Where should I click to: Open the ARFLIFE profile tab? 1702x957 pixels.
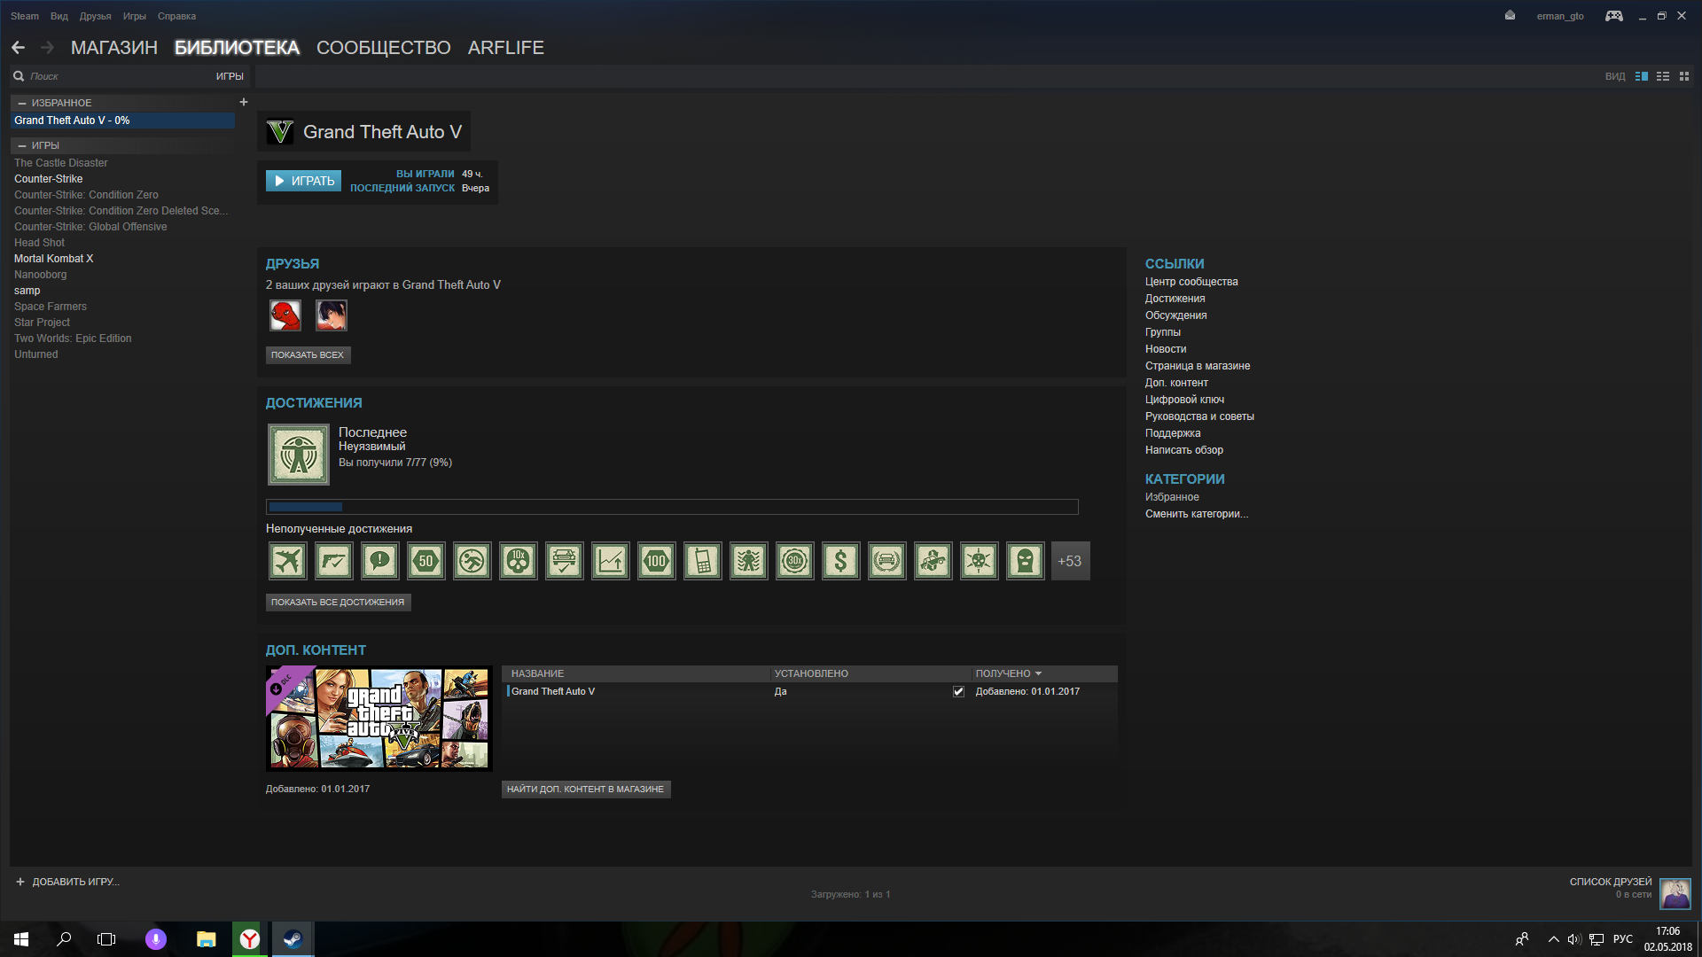[506, 48]
